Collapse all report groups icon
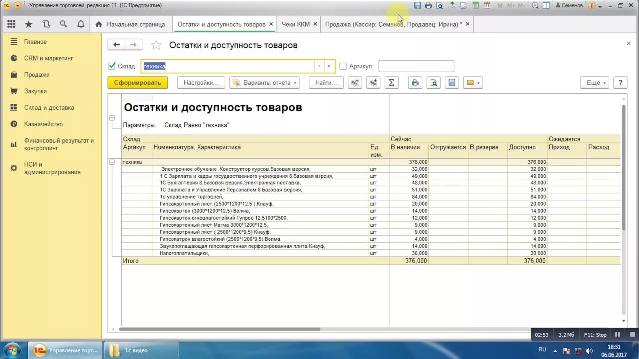 click(355, 83)
